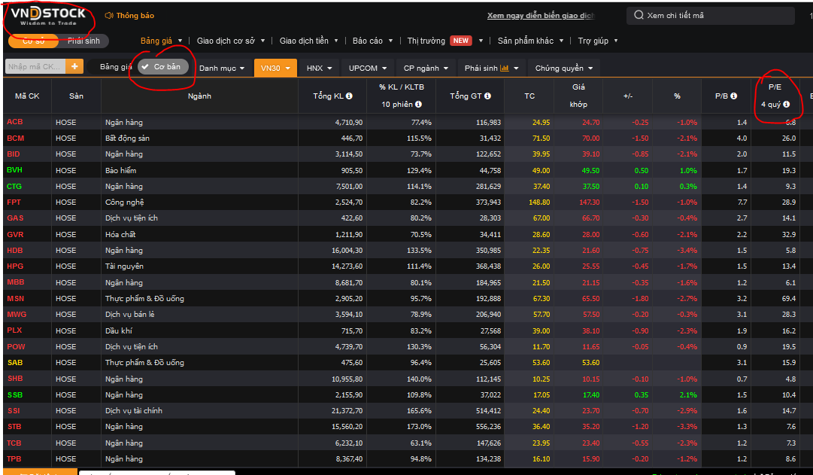813x475 pixels.
Task: Open the BVH ticker
Action: coord(14,170)
